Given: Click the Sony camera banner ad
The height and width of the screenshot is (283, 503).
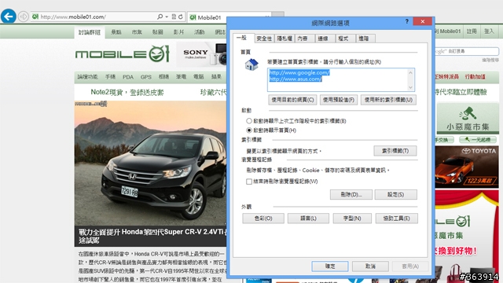Looking at the screenshot, I should tap(201, 54).
